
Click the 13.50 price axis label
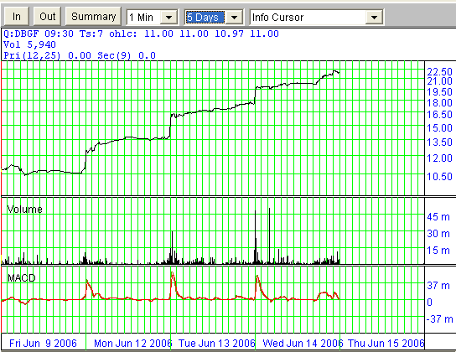439,142
